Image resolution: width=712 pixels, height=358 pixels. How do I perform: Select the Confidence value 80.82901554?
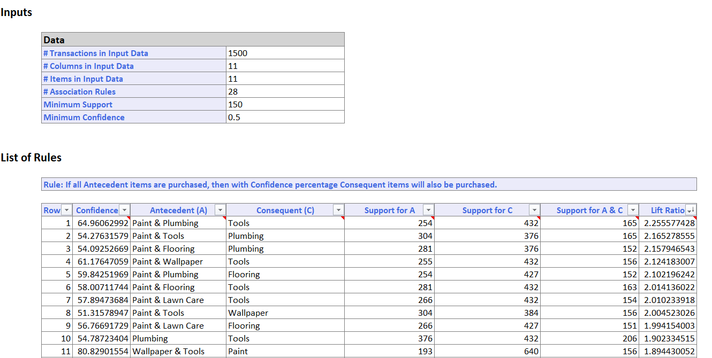click(102, 352)
